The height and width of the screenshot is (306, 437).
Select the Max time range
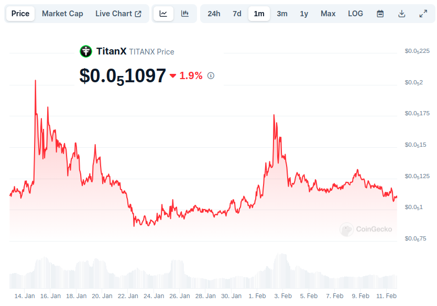pyautogui.click(x=328, y=14)
